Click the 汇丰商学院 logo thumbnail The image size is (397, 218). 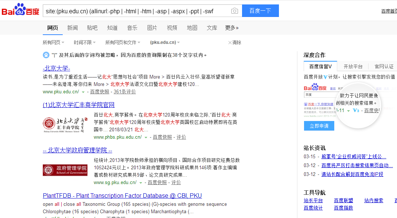tap(65, 125)
